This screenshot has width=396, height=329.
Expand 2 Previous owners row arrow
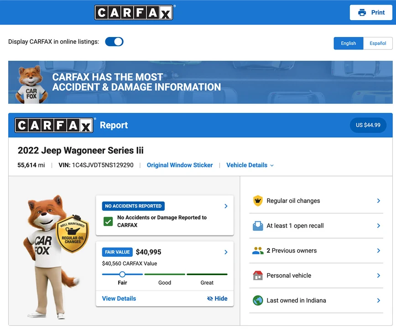click(x=379, y=250)
